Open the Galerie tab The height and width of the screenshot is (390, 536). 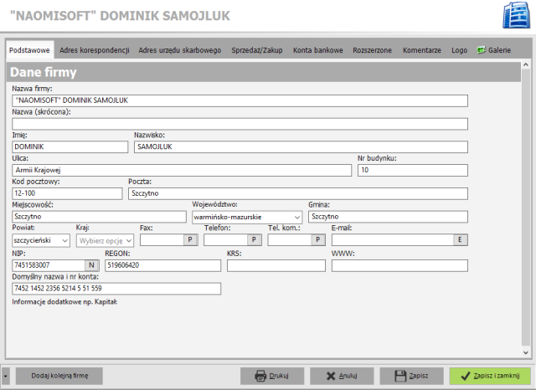coord(494,50)
